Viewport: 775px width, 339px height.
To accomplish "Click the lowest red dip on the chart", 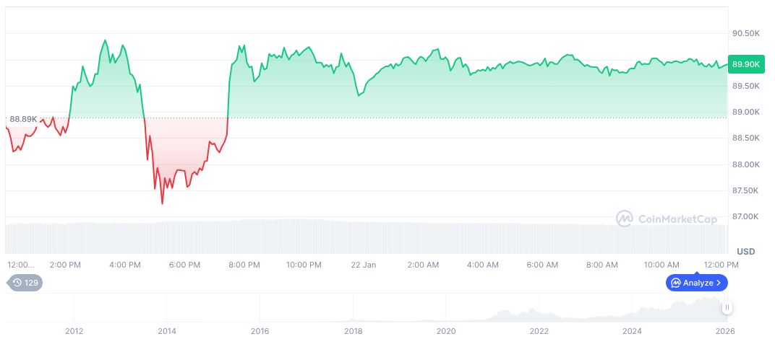I will [x=162, y=203].
